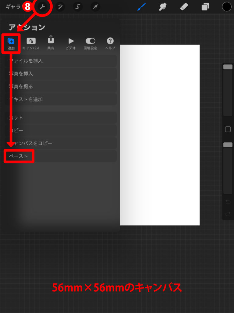Viewport: 234px width, 313px height.
Task: Switch to the 追加 tab
Action: [11, 43]
